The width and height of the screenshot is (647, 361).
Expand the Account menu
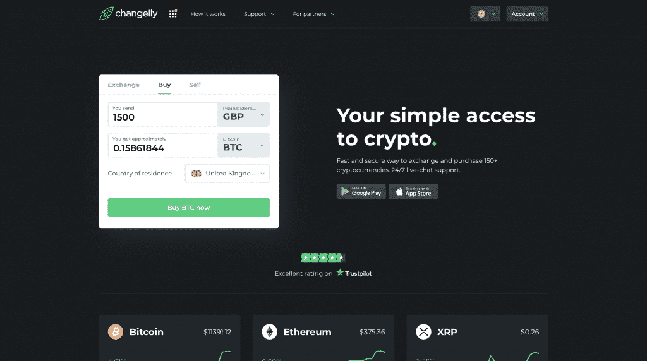[528, 14]
